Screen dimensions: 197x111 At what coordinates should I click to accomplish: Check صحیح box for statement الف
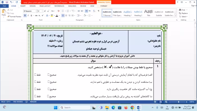(48, 75)
